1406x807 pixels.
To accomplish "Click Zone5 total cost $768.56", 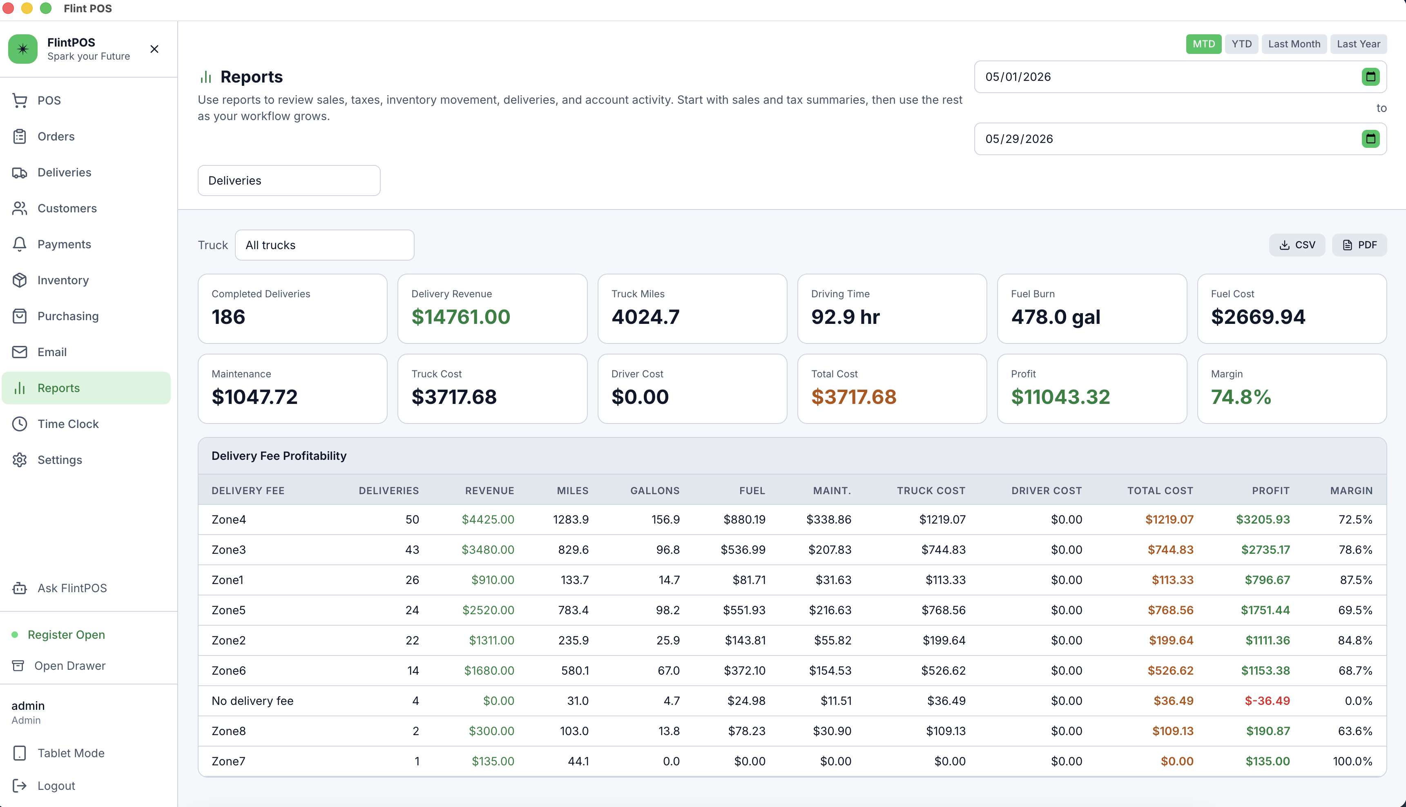I will (x=1170, y=610).
